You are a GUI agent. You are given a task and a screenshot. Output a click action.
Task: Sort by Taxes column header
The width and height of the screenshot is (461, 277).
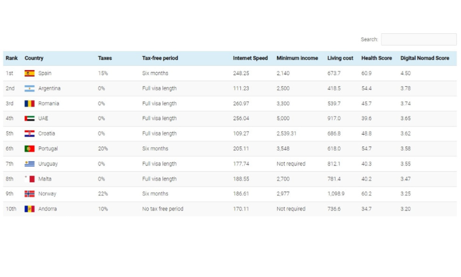tap(104, 58)
